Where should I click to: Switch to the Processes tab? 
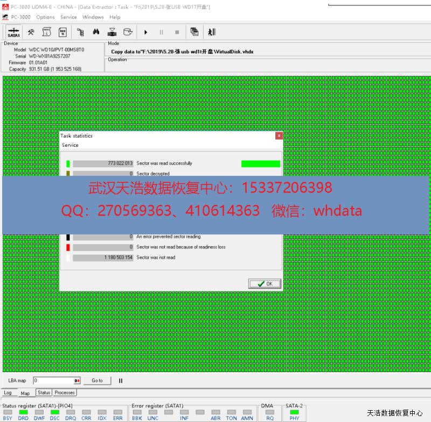tap(65, 393)
